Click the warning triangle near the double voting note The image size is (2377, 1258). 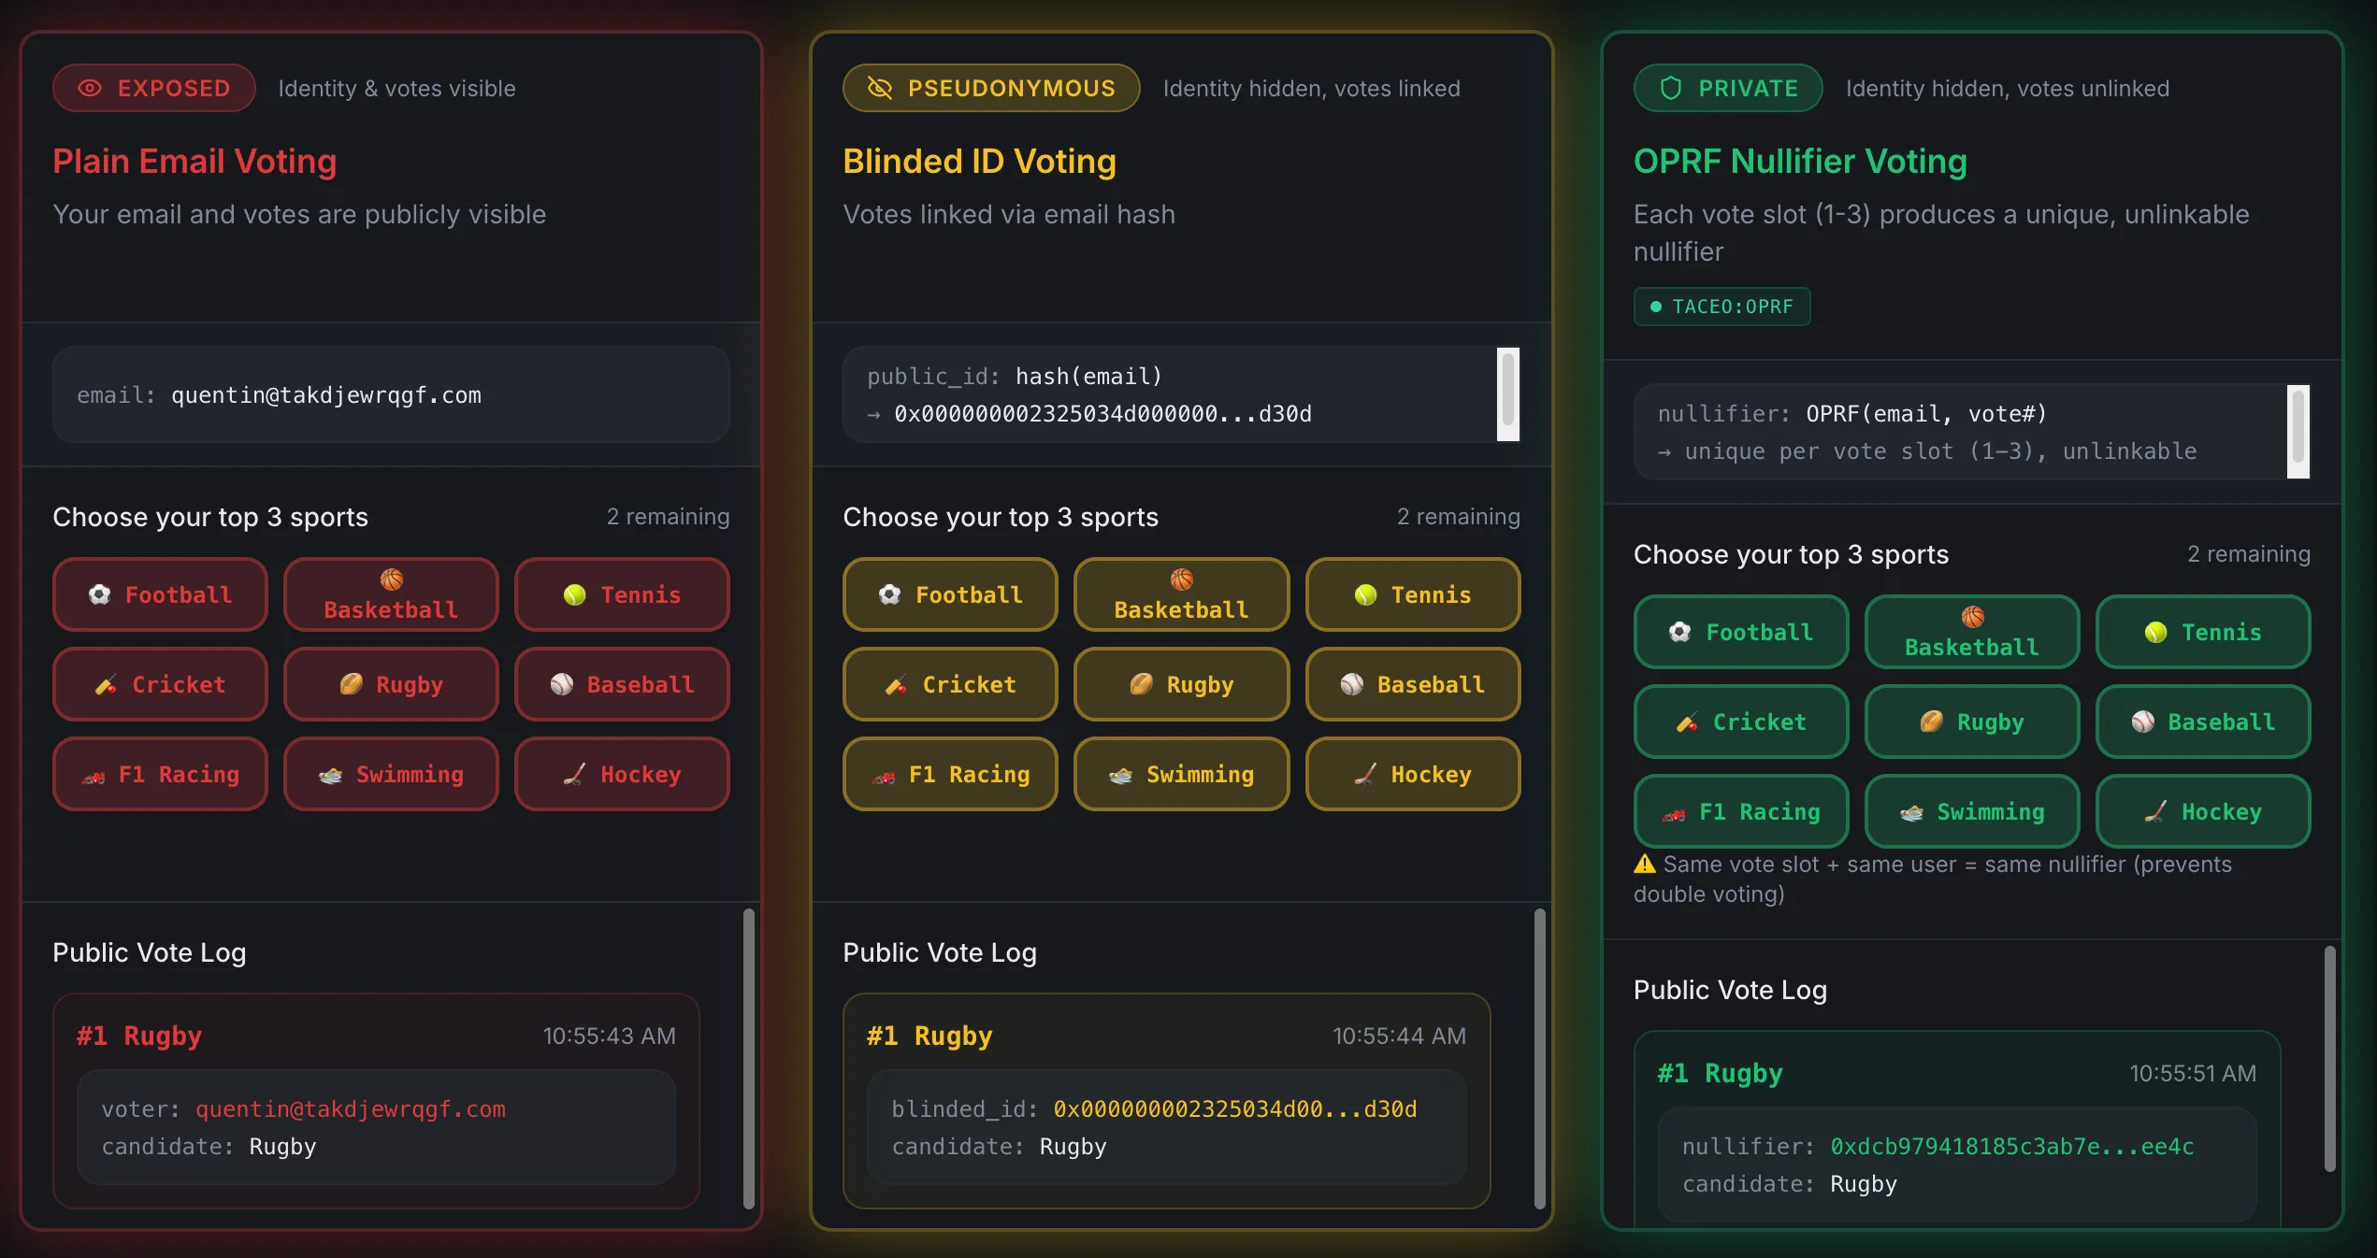click(x=1645, y=865)
